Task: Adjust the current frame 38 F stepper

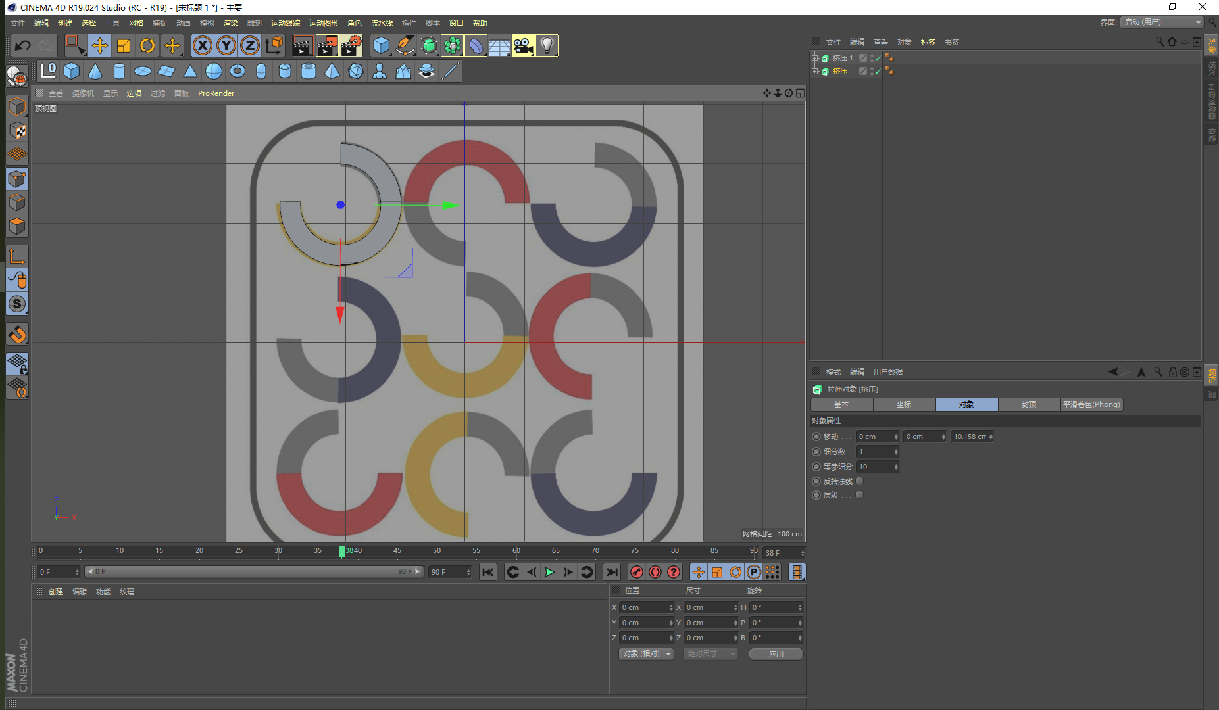Action: 803,553
